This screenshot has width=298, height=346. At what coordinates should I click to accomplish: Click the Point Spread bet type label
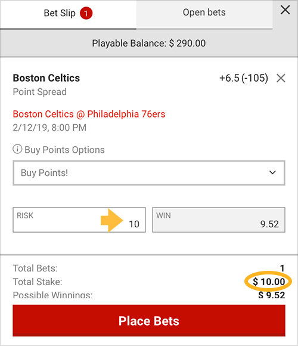point(40,92)
